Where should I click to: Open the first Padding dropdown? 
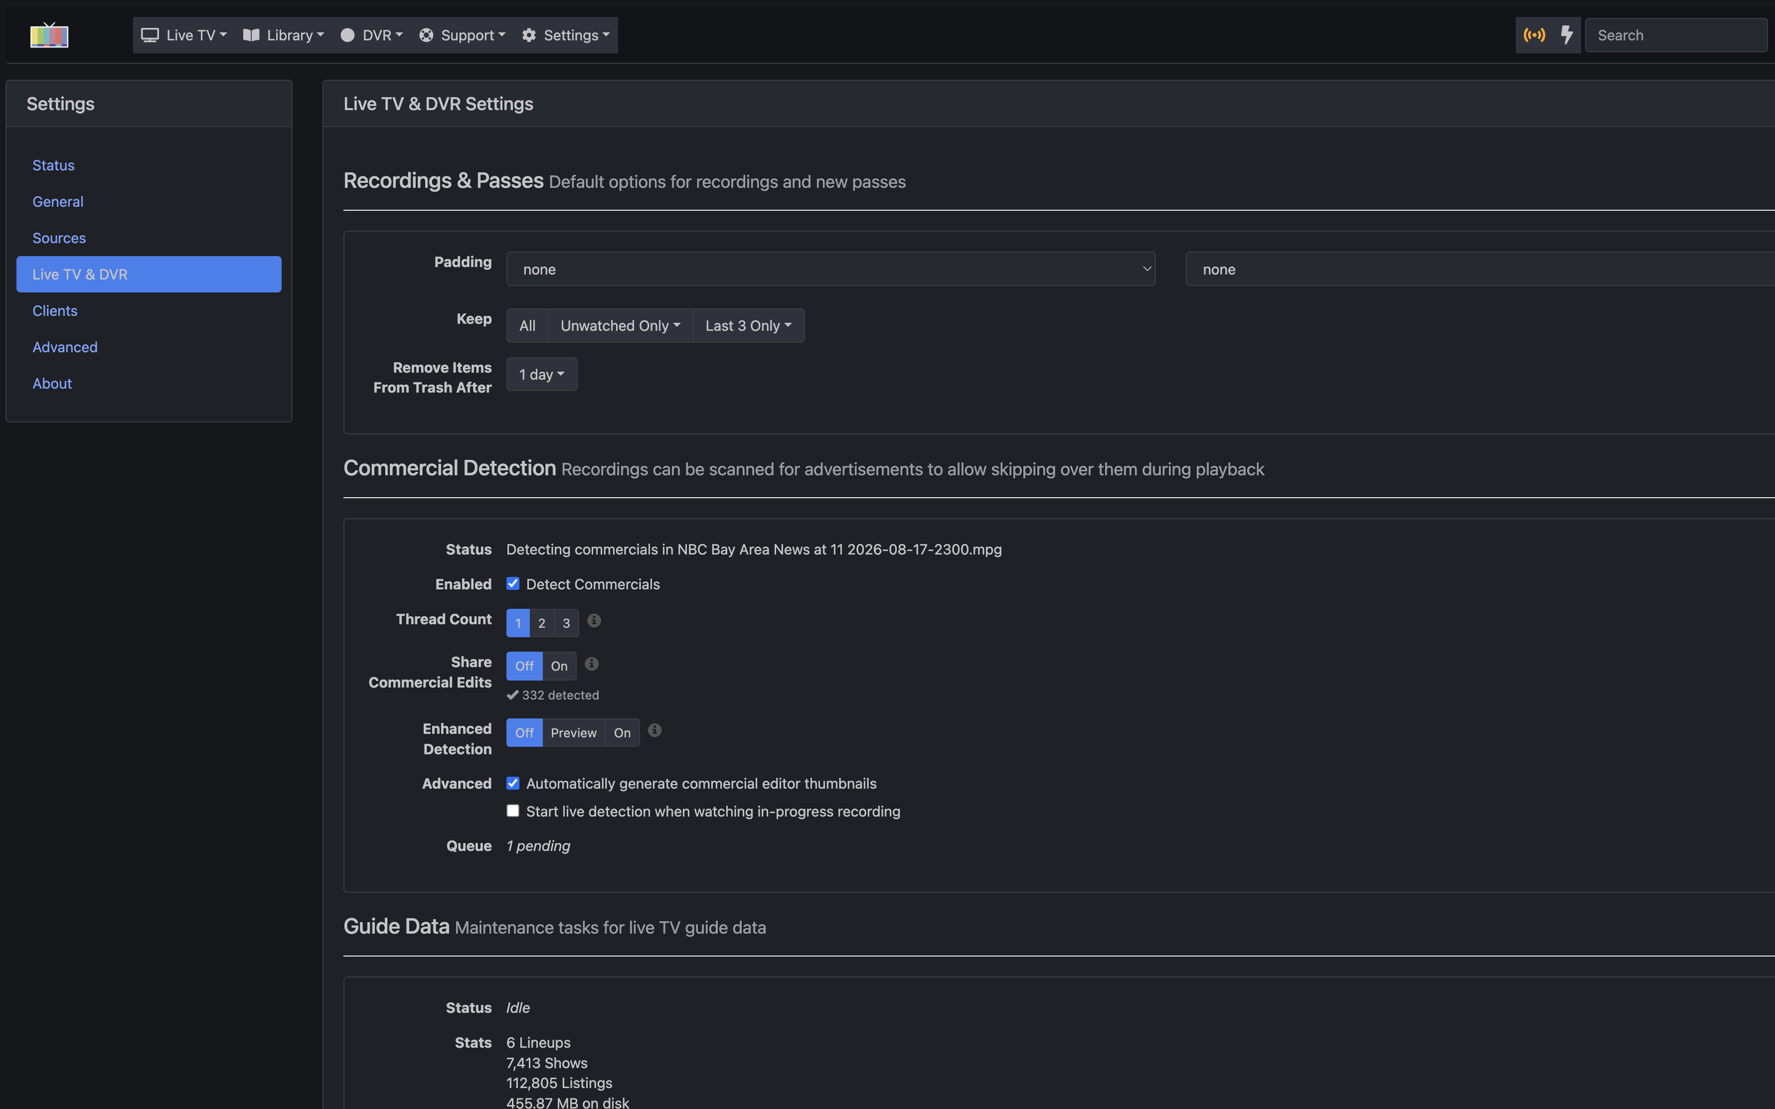tap(830, 269)
